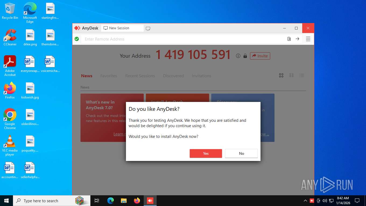The height and width of the screenshot is (206, 366).
Task: Open File Explorer from the taskbar
Action: point(124,201)
